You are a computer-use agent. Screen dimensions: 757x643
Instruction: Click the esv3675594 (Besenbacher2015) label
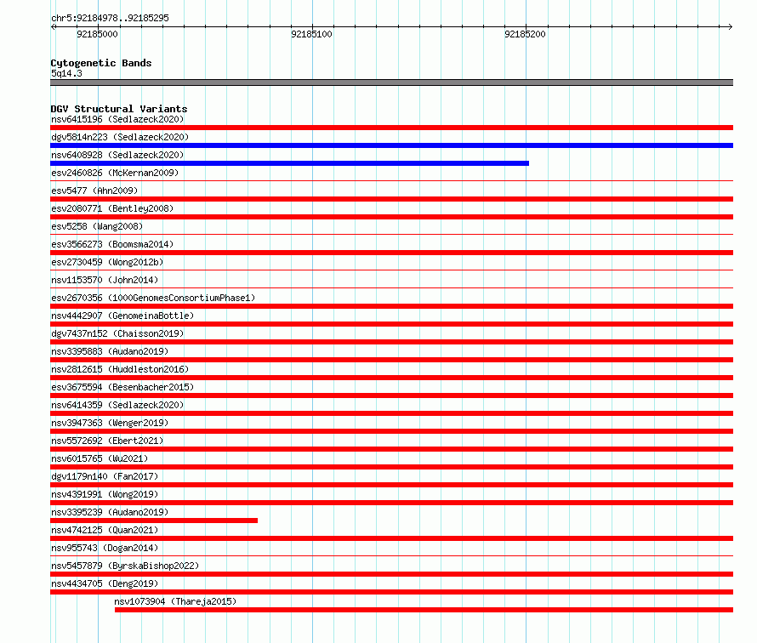122,387
